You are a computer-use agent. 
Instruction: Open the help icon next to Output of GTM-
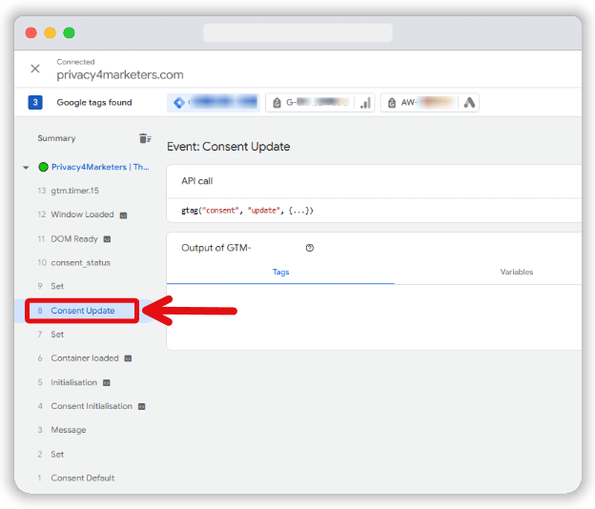(x=310, y=248)
